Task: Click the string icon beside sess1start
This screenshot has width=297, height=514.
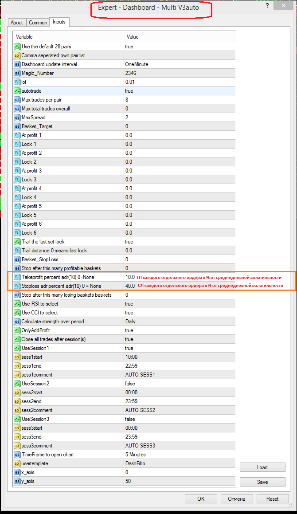Action: [17, 357]
